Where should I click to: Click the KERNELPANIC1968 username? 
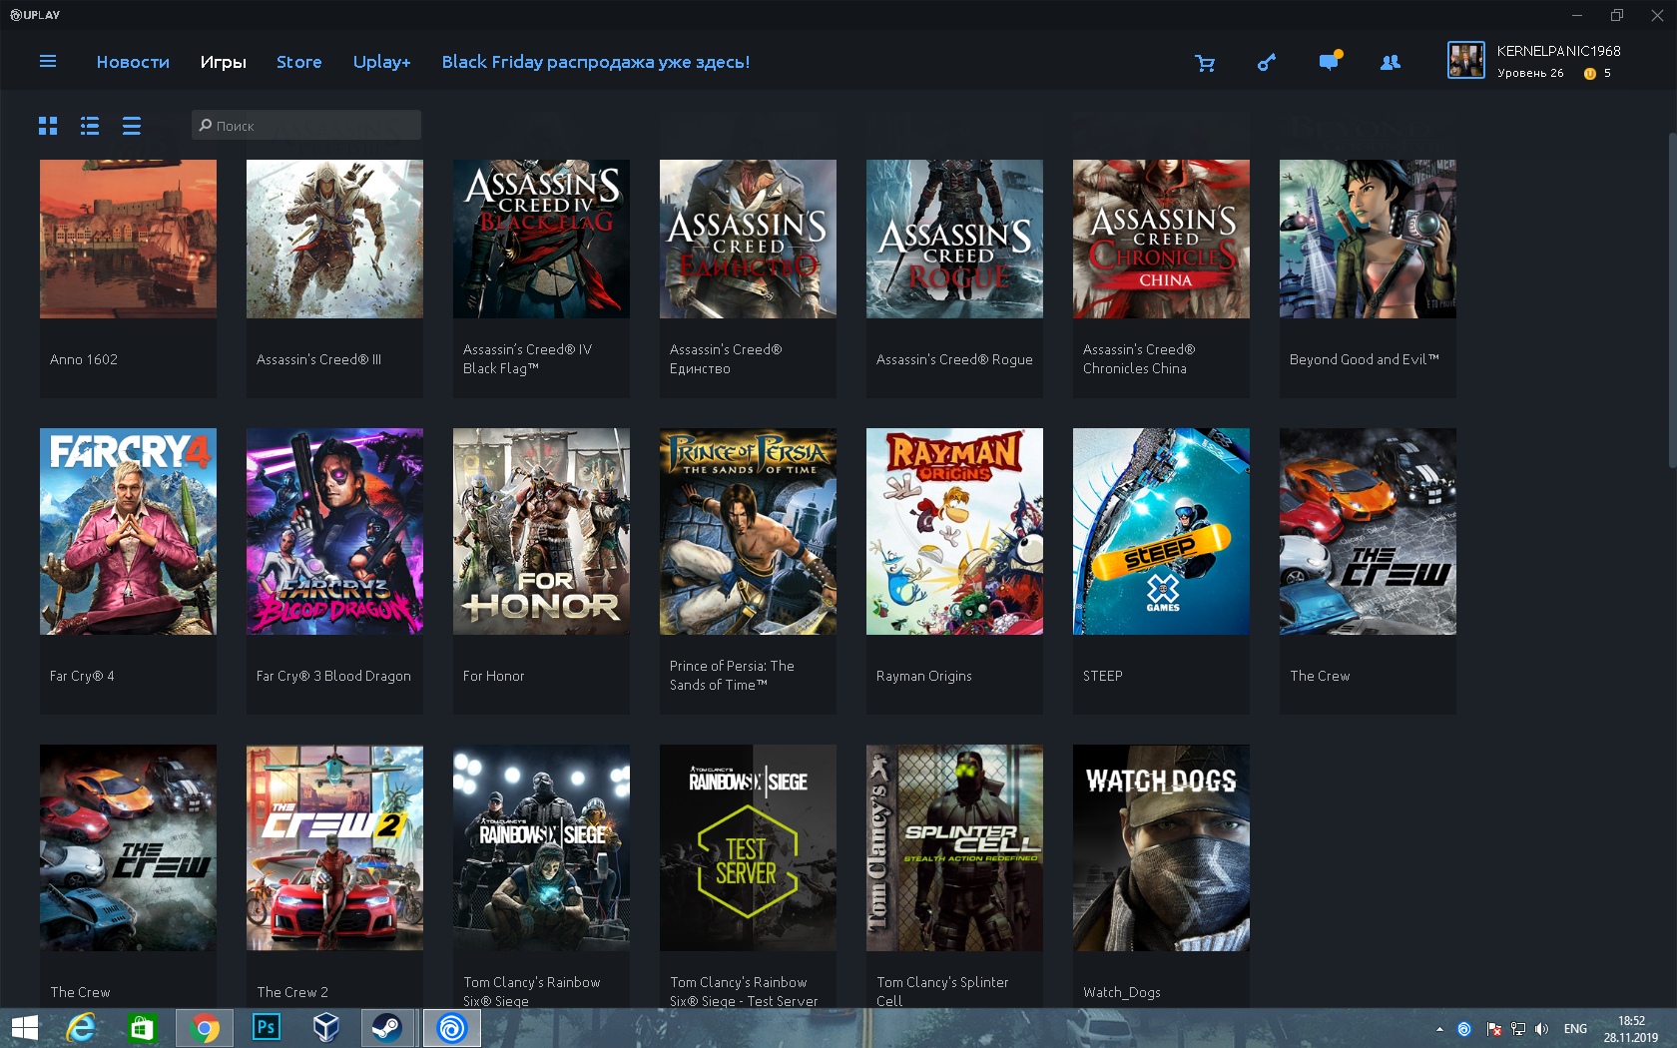pos(1558,51)
